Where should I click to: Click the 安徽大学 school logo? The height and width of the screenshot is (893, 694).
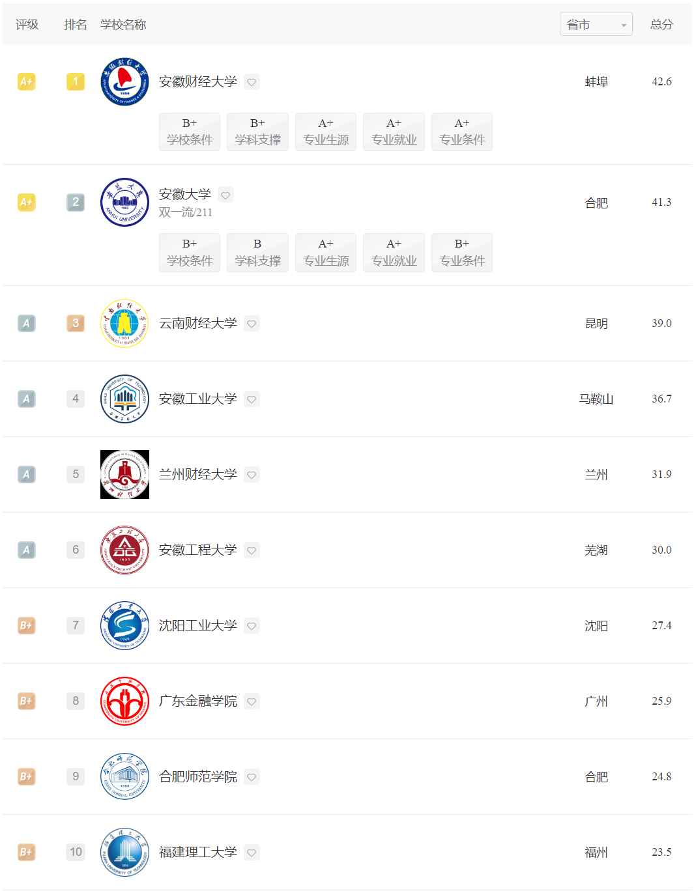[x=124, y=202]
